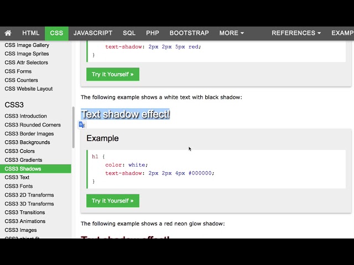Click the sidebar vertical scrollbar
The image size is (354, 265).
[x=73, y=127]
